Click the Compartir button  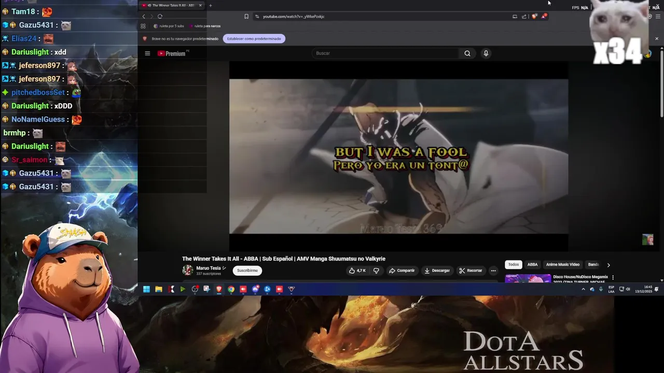402,270
